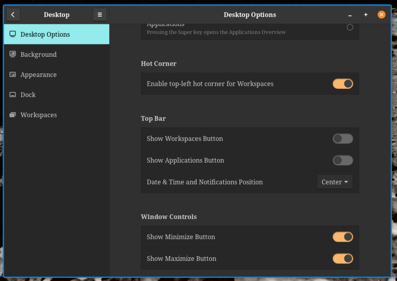Click the Hot Corner section heading

tap(159, 64)
